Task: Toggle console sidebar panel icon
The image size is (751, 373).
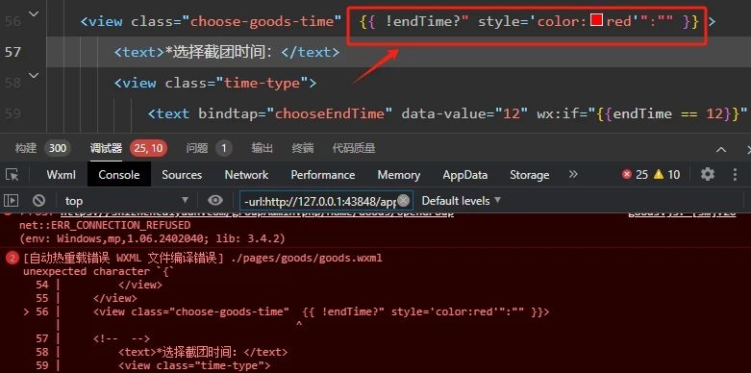Action: pyautogui.click(x=12, y=200)
